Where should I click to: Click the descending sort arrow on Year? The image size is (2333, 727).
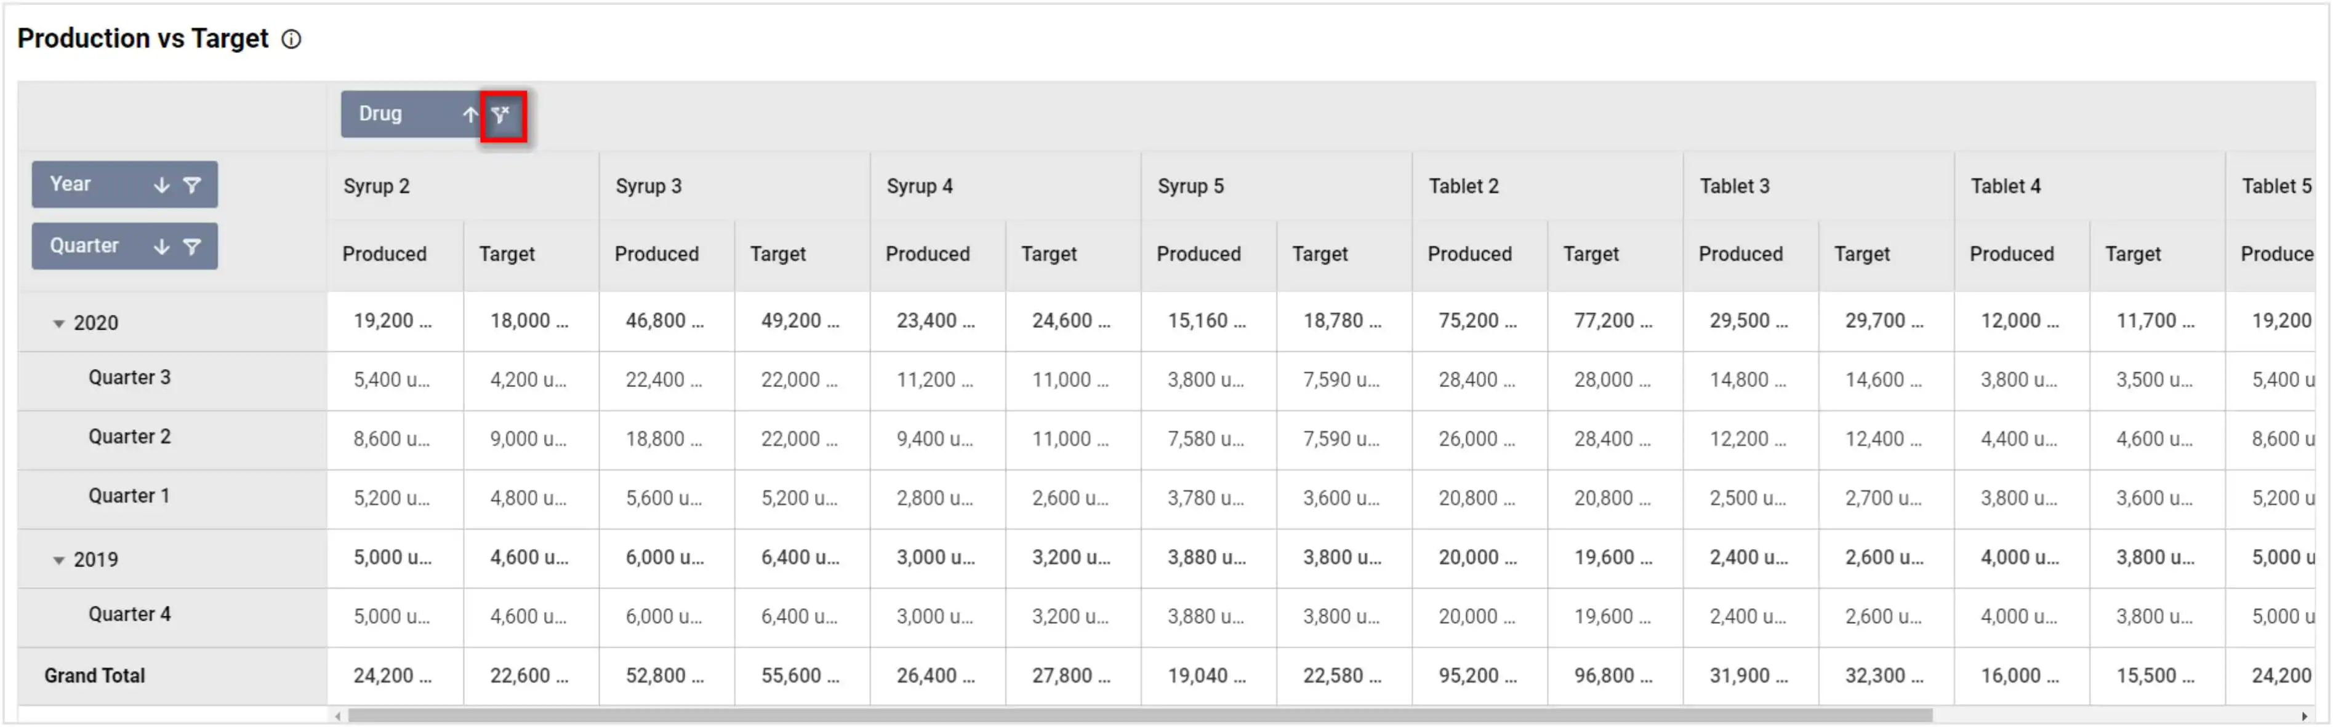click(x=161, y=185)
